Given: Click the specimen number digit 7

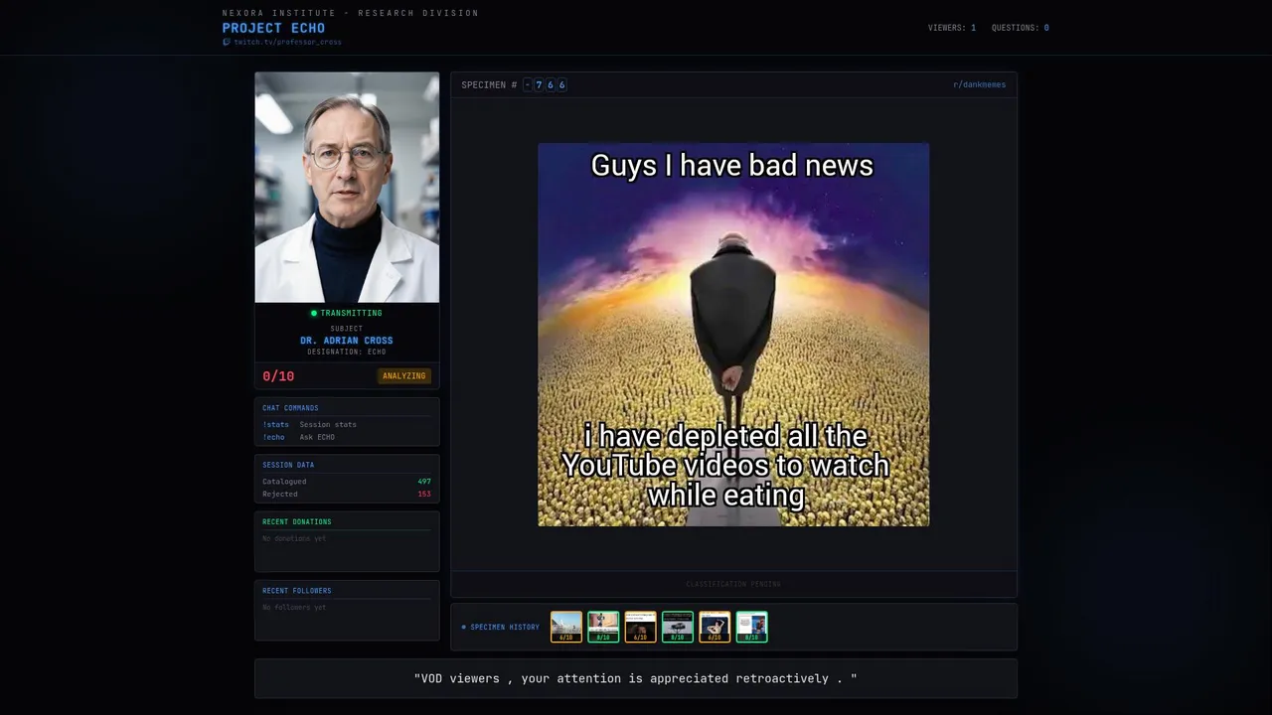Looking at the screenshot, I should pyautogui.click(x=539, y=84).
